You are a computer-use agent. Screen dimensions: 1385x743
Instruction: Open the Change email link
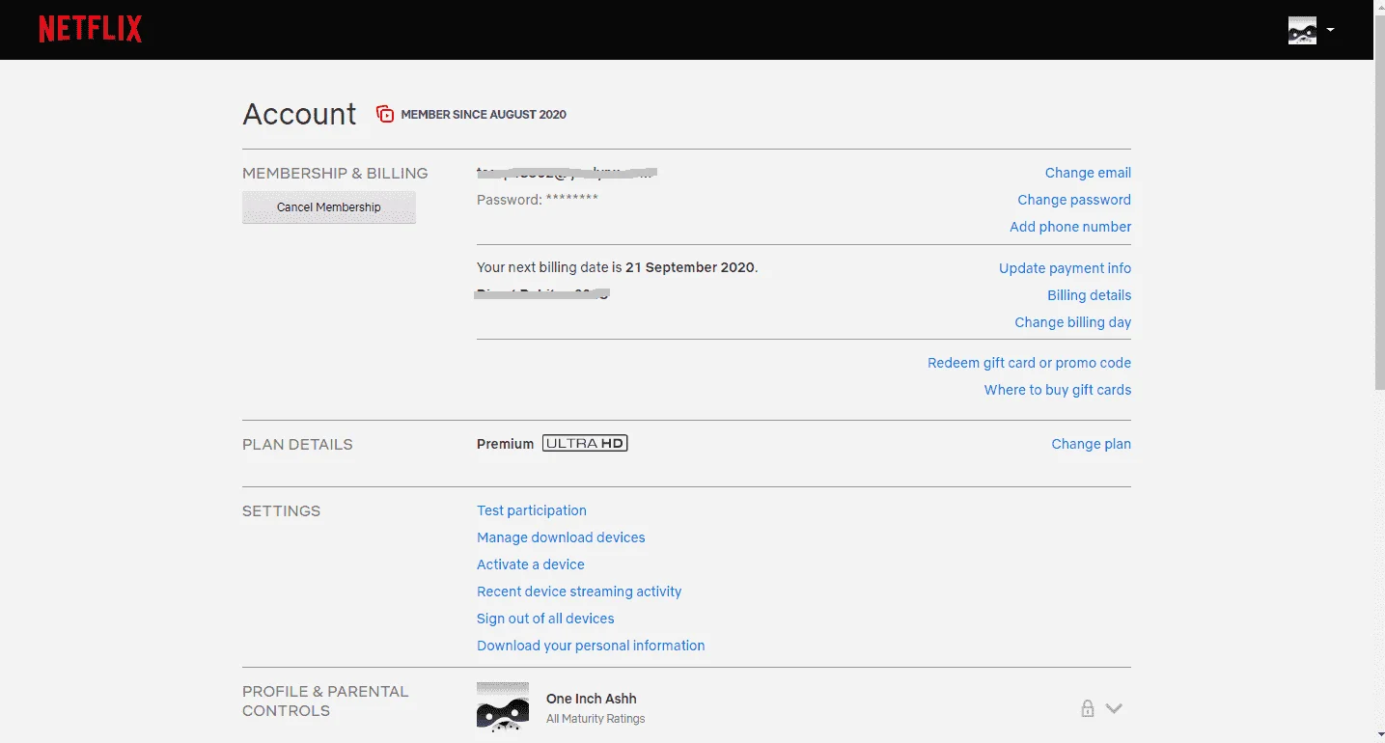pos(1088,173)
